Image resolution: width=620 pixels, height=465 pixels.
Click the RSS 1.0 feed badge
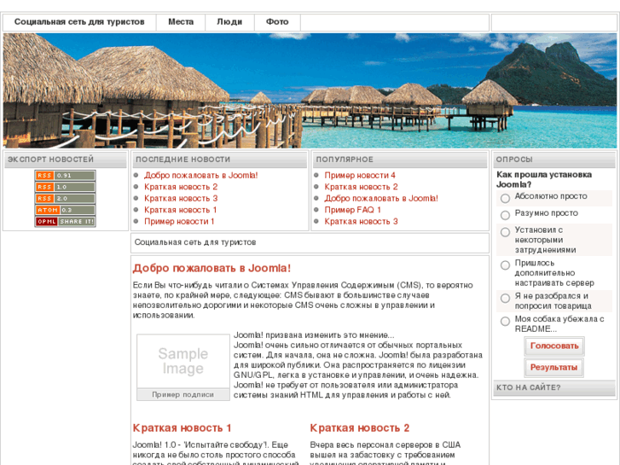click(66, 187)
